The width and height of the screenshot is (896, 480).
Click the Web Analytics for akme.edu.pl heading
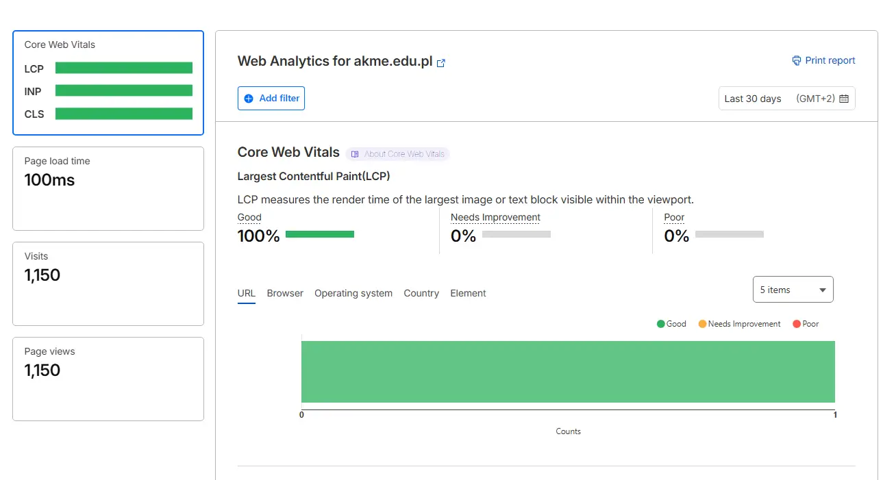click(335, 61)
